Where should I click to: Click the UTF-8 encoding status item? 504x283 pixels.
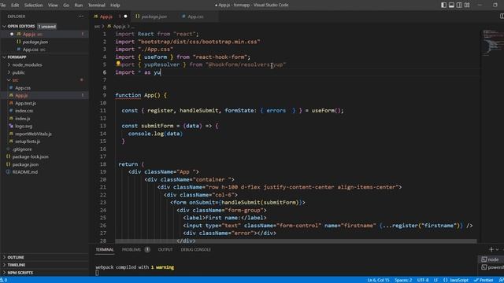pyautogui.click(x=423, y=280)
